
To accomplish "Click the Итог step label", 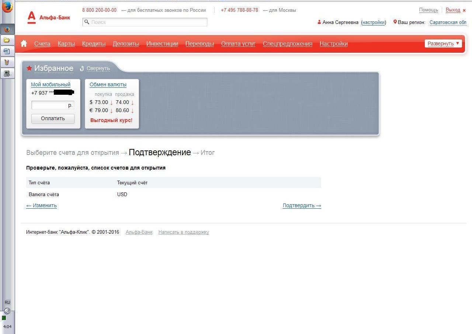I will pos(208,153).
